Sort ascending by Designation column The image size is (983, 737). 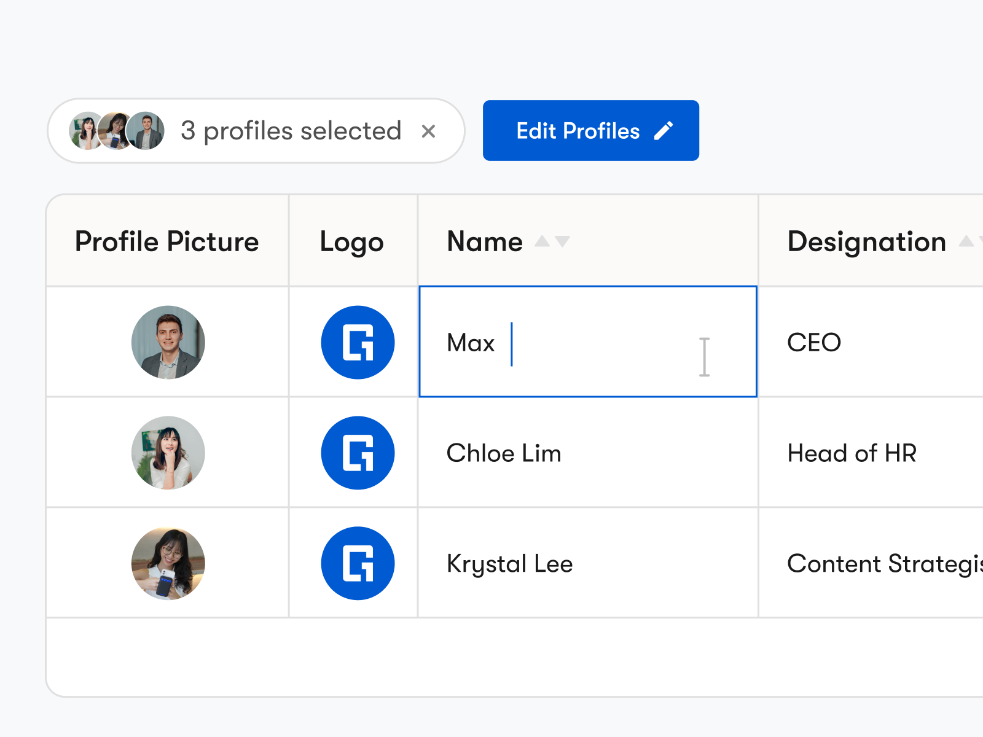point(966,241)
